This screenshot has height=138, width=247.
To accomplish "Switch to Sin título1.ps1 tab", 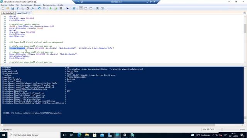I will (x=8, y=13).
